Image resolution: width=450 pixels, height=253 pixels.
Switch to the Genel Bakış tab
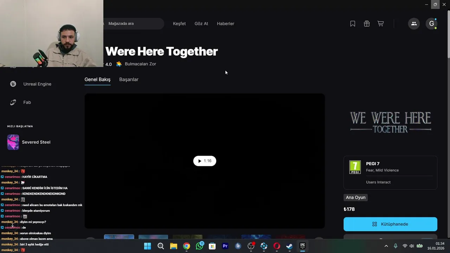[x=97, y=79]
